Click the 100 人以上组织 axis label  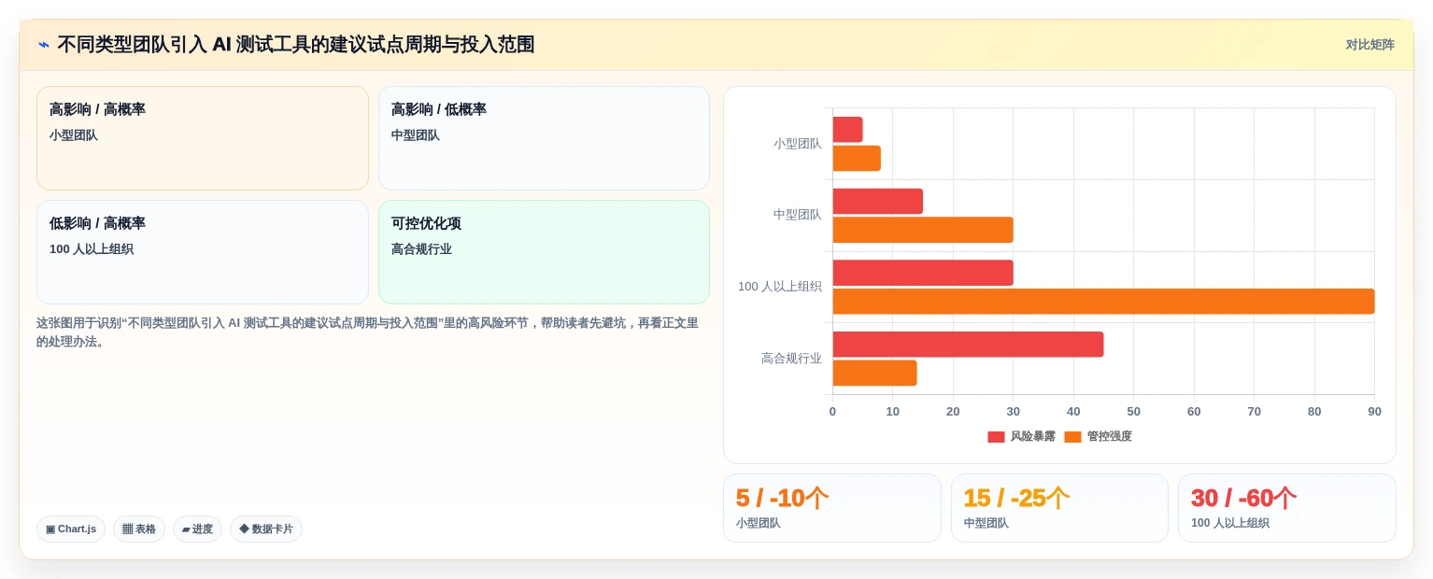click(x=780, y=287)
